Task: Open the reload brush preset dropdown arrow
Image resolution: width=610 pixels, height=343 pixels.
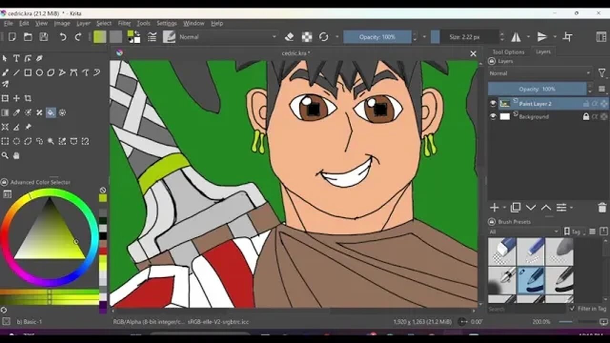Action: [x=337, y=37]
